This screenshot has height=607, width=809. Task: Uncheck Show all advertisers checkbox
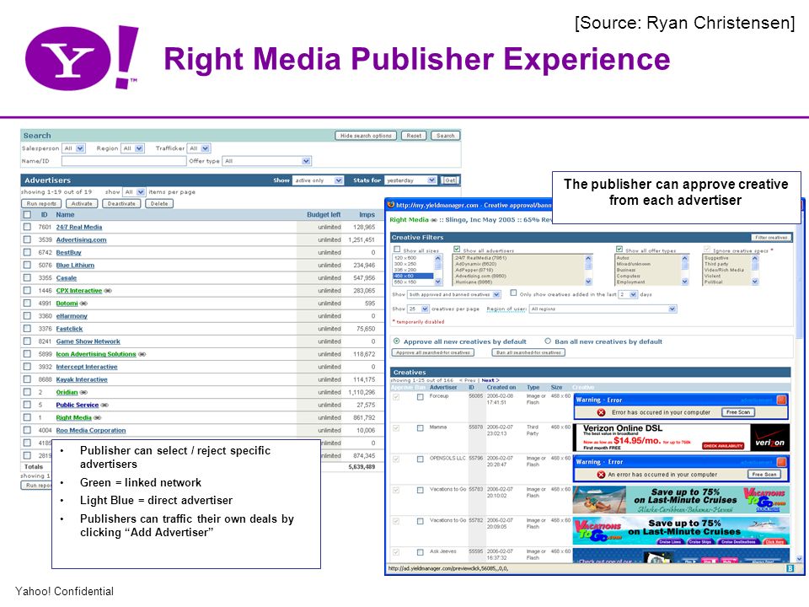[457, 250]
